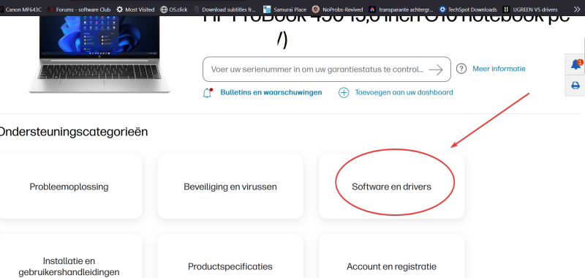Screen dimensions: 585x278
Task: Open the TechSpot Downloads bookmark
Action: [468, 10]
